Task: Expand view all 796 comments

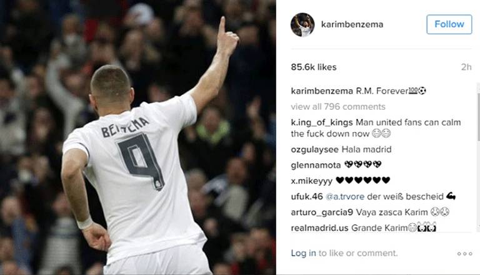Action: coord(338,107)
